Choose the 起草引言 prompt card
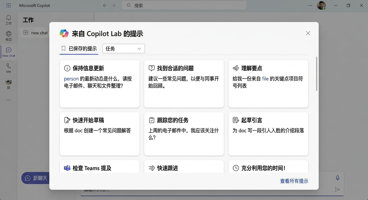This screenshot has height=200, width=368. [268, 134]
